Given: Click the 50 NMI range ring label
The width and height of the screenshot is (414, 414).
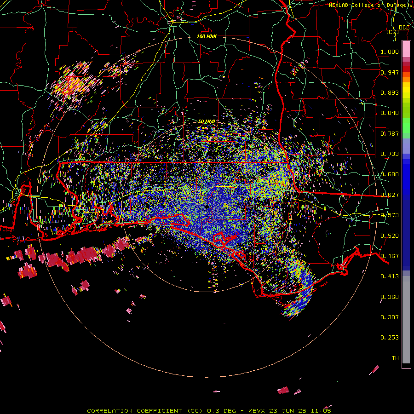Looking at the screenshot, I should [x=207, y=122].
